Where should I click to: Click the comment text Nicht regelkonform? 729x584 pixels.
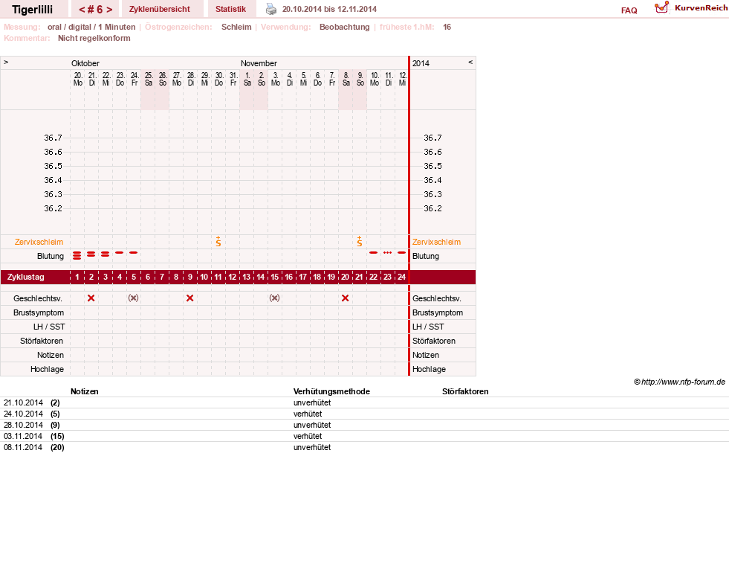pyautogui.click(x=94, y=38)
